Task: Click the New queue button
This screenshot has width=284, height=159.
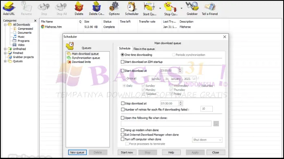Action: pos(77,153)
